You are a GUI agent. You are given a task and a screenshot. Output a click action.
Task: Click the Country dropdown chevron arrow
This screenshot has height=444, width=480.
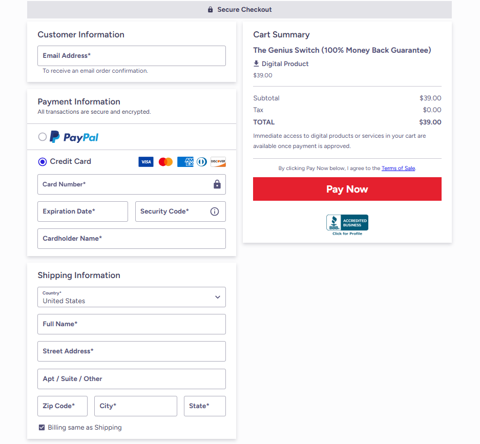[x=218, y=297]
